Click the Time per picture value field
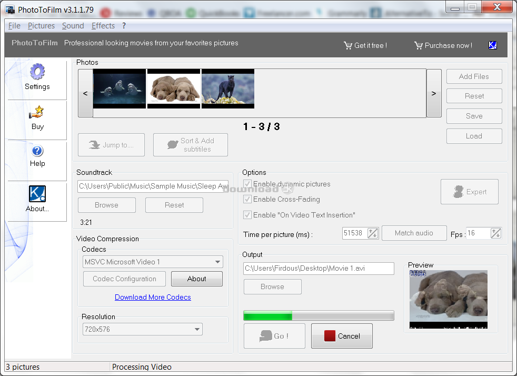Screen dimensions: 517x376 pos(354,233)
